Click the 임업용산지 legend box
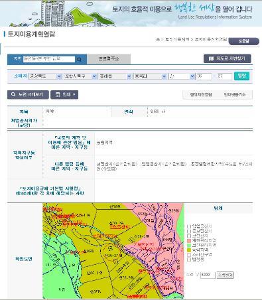Image resolution: width=262 pixels, height=300 pixels. [189, 226]
